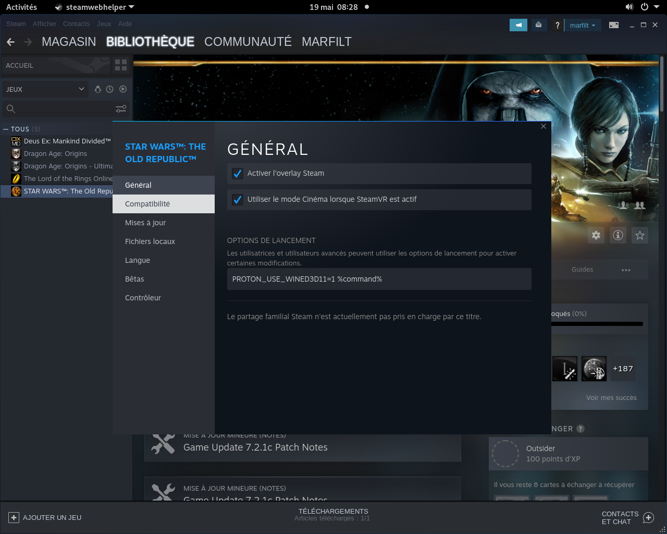Open the announcements megaphone icon
667x534 pixels.
tap(518, 25)
